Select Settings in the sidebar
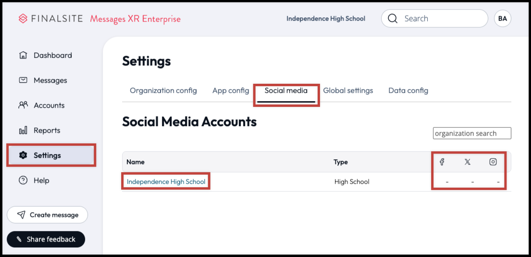 click(51, 155)
